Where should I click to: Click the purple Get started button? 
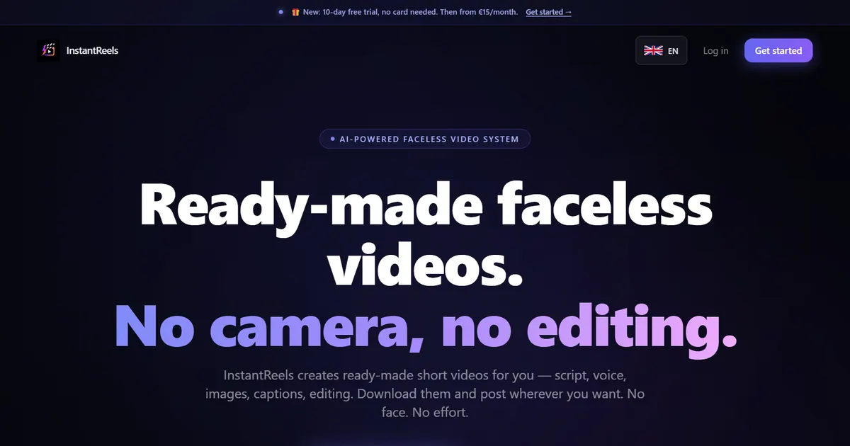[x=778, y=50]
